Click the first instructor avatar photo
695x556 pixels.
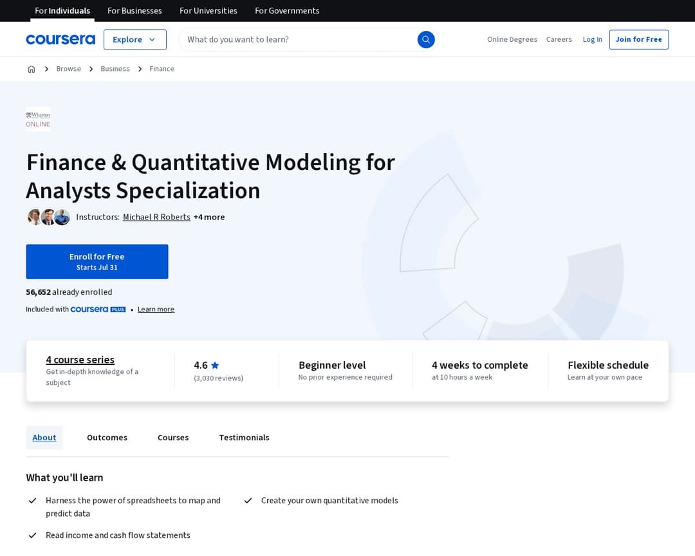point(35,217)
